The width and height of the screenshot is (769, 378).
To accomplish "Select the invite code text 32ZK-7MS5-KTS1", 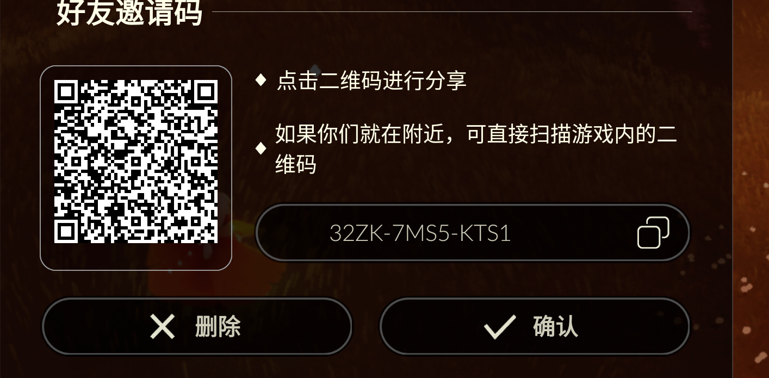I will point(420,233).
